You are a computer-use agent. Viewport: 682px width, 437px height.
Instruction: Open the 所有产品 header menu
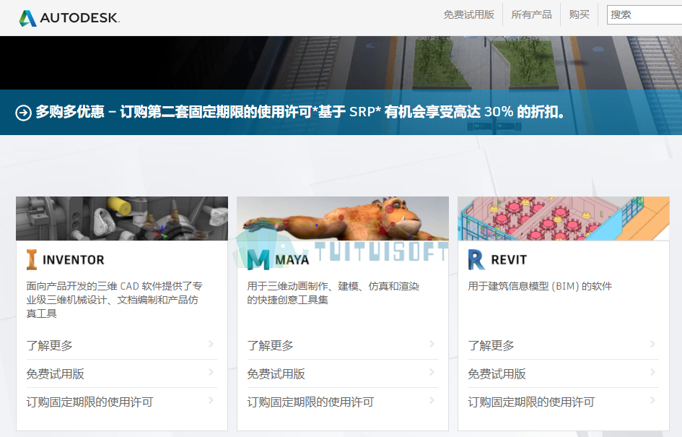pos(531,14)
